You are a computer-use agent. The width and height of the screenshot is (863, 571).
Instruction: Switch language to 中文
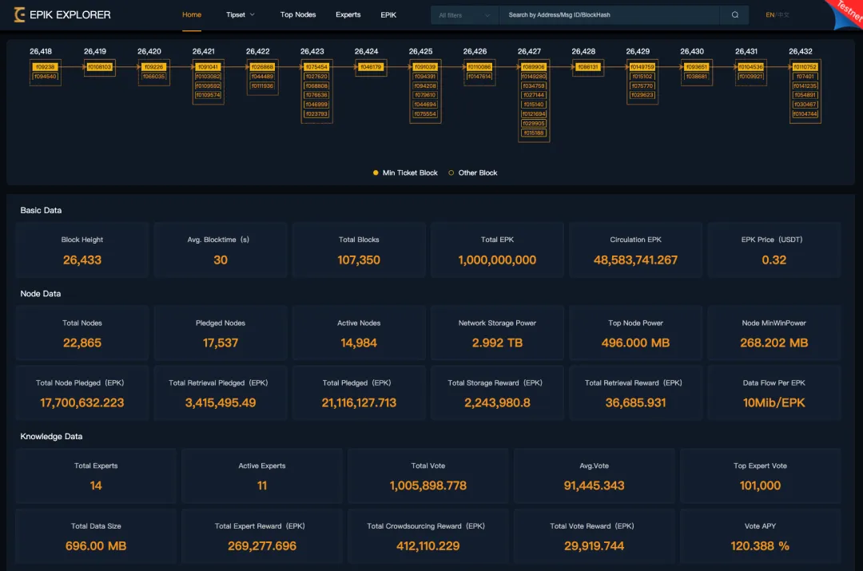pos(784,15)
